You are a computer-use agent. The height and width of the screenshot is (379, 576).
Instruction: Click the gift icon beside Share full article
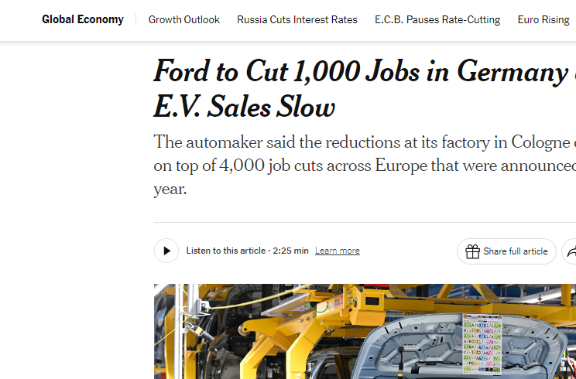tap(472, 251)
